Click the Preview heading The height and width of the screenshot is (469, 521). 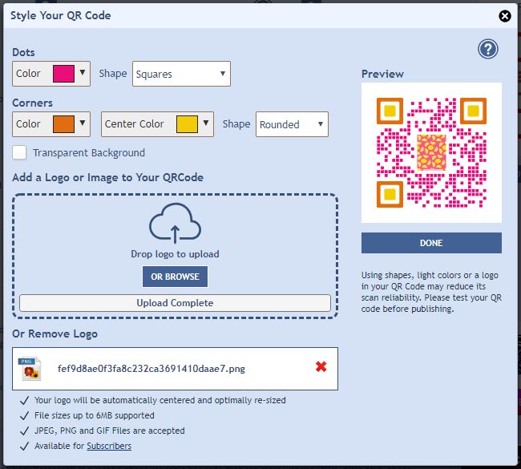(382, 74)
